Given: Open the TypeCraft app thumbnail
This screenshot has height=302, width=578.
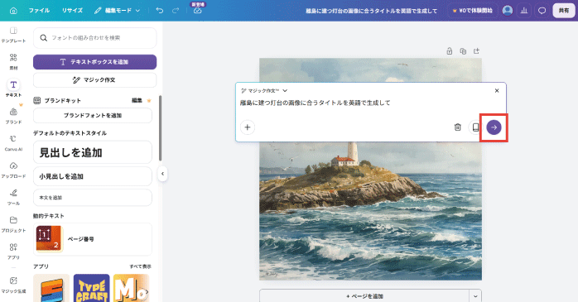Looking at the screenshot, I should (91, 288).
